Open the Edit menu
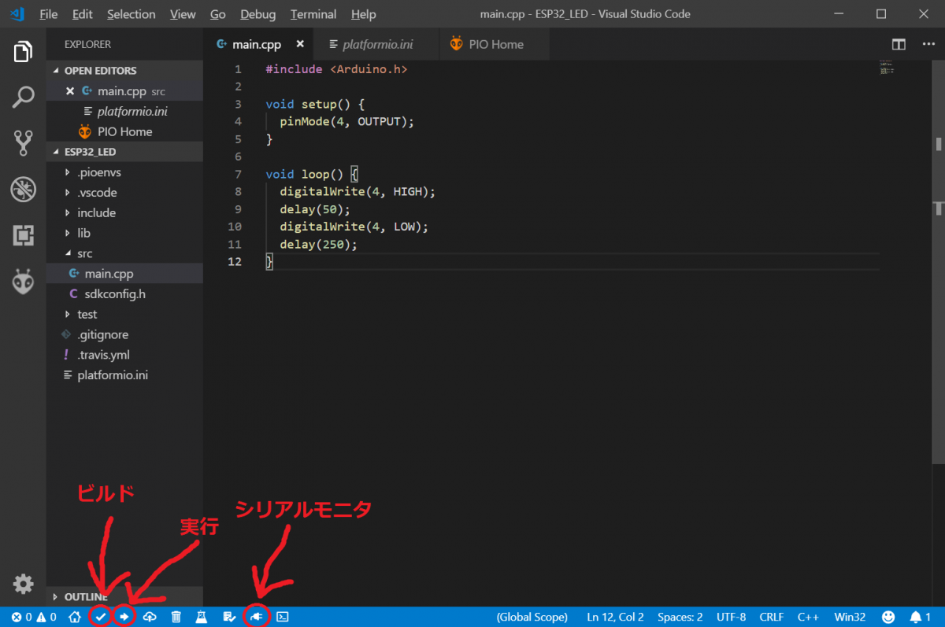945x627 pixels. click(82, 14)
